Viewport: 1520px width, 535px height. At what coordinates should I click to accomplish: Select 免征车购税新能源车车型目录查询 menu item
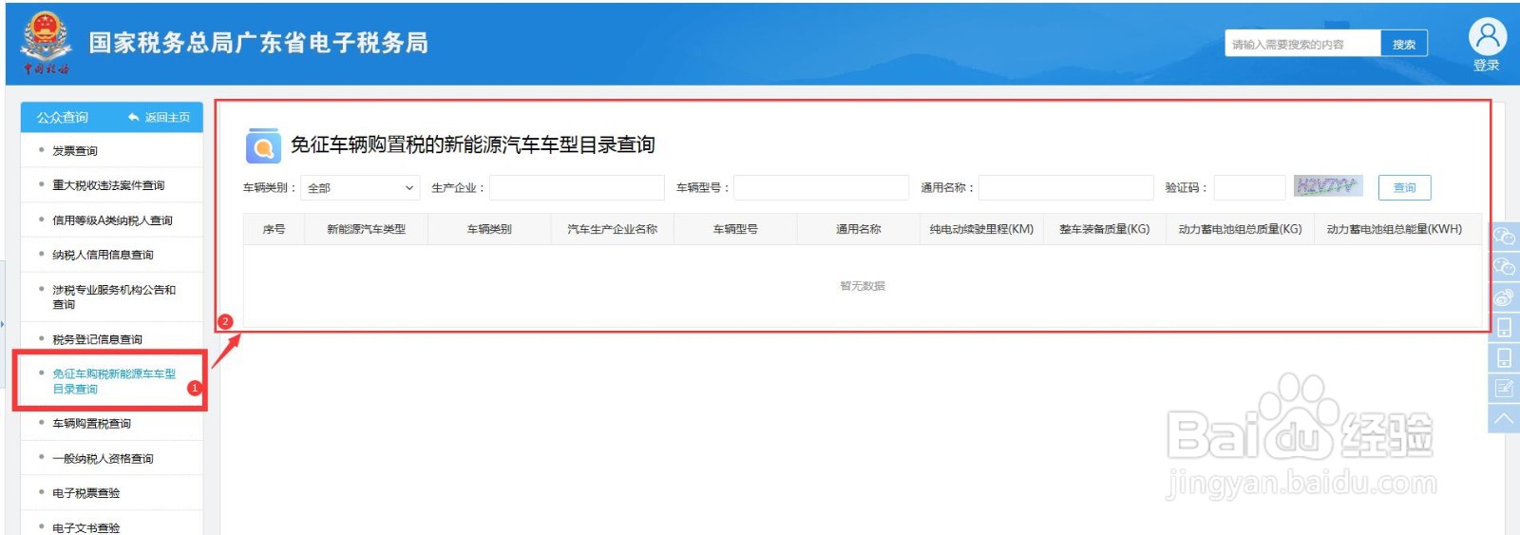(112, 381)
